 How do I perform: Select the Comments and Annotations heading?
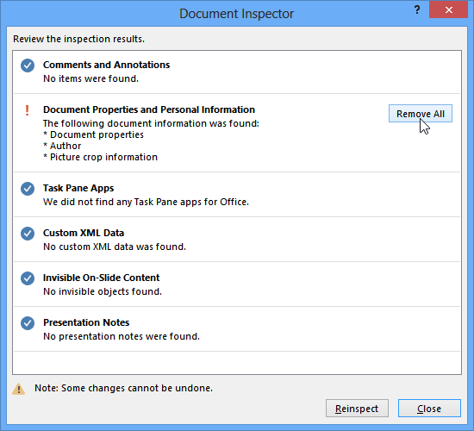(106, 65)
